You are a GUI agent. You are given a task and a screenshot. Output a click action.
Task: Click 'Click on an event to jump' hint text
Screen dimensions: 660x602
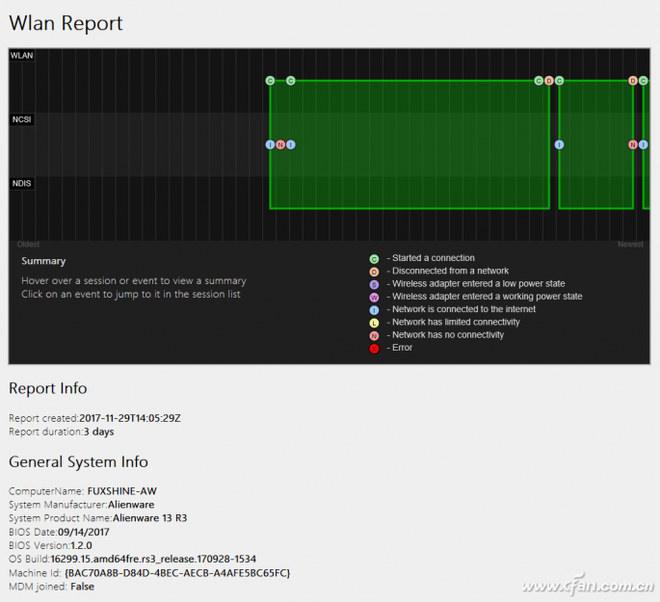click(x=131, y=294)
